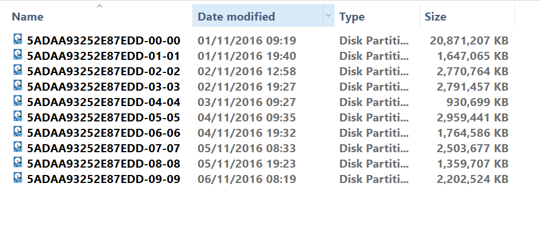Sort files by the Name column
Screen dimensions: 540x232
[x=27, y=17]
